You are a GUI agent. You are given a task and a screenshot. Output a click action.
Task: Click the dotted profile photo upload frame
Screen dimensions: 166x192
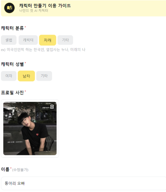coord(30,128)
